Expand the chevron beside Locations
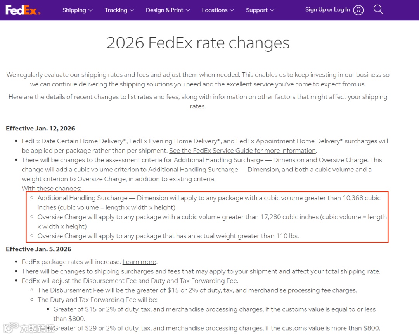Viewport: 419px width, 336px height. [x=232, y=10]
